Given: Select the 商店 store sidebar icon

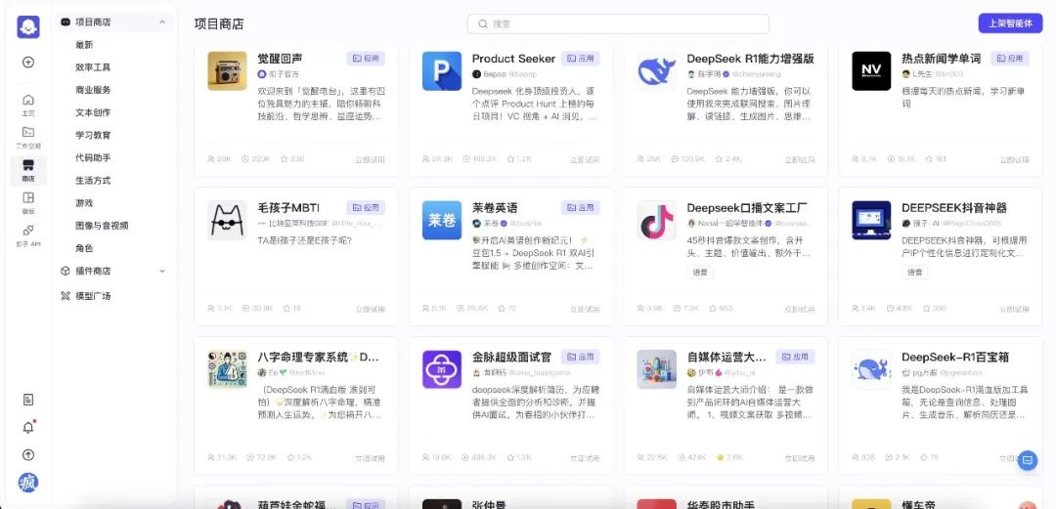Looking at the screenshot, I should click(28, 170).
